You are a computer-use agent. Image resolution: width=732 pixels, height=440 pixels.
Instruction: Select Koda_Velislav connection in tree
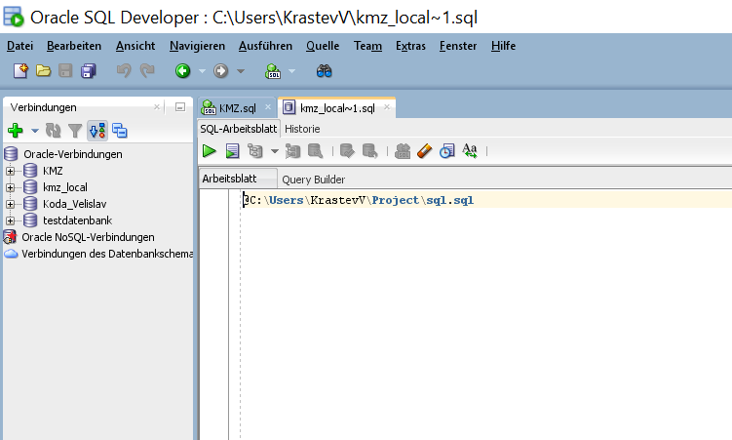pyautogui.click(x=73, y=204)
